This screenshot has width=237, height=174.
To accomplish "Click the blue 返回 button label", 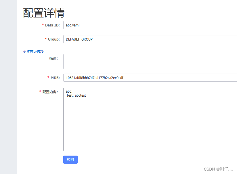I will [70, 160].
